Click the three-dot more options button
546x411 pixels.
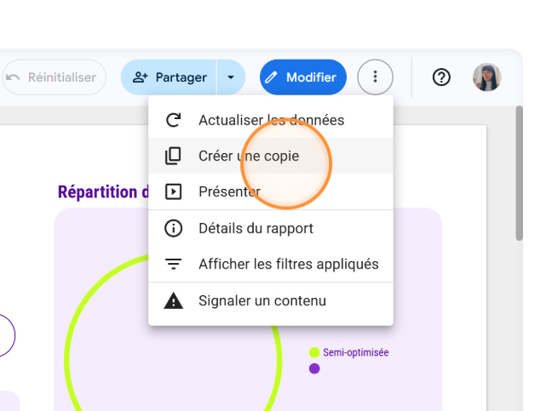point(375,77)
